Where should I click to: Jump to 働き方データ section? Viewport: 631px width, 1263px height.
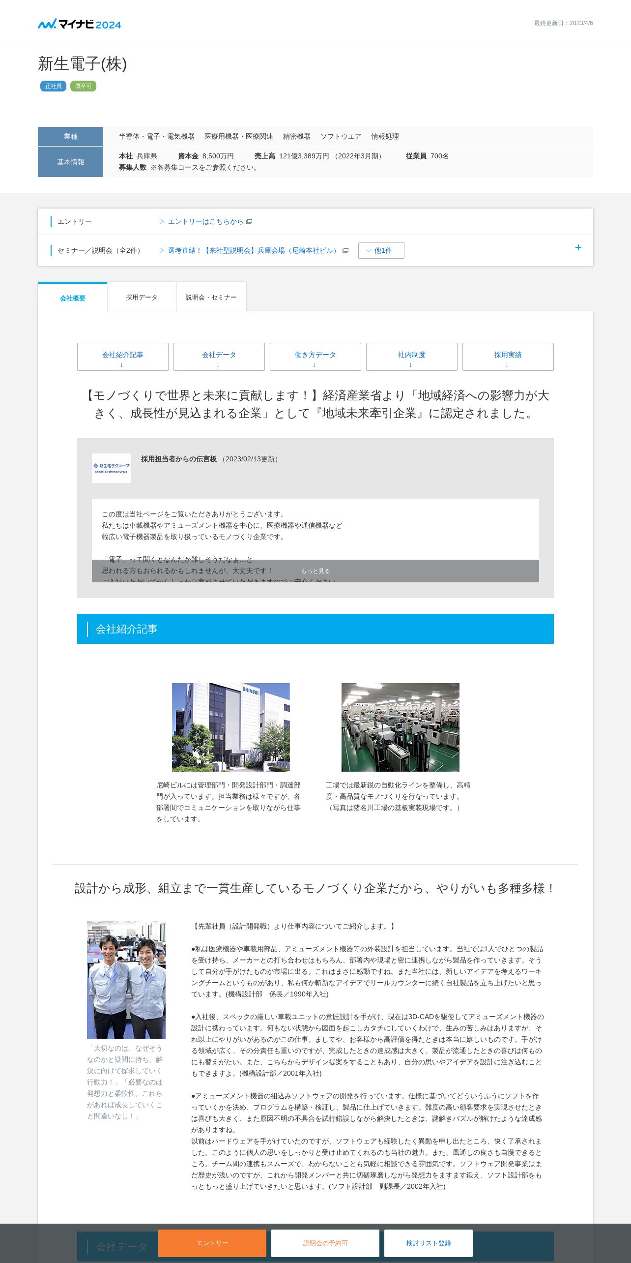[x=315, y=357]
